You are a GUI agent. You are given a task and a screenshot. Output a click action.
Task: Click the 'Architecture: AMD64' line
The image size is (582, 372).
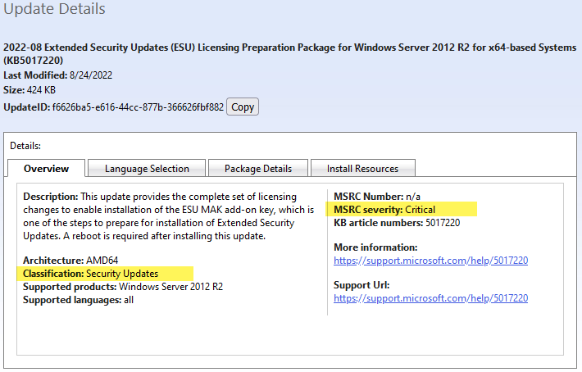[70, 261]
